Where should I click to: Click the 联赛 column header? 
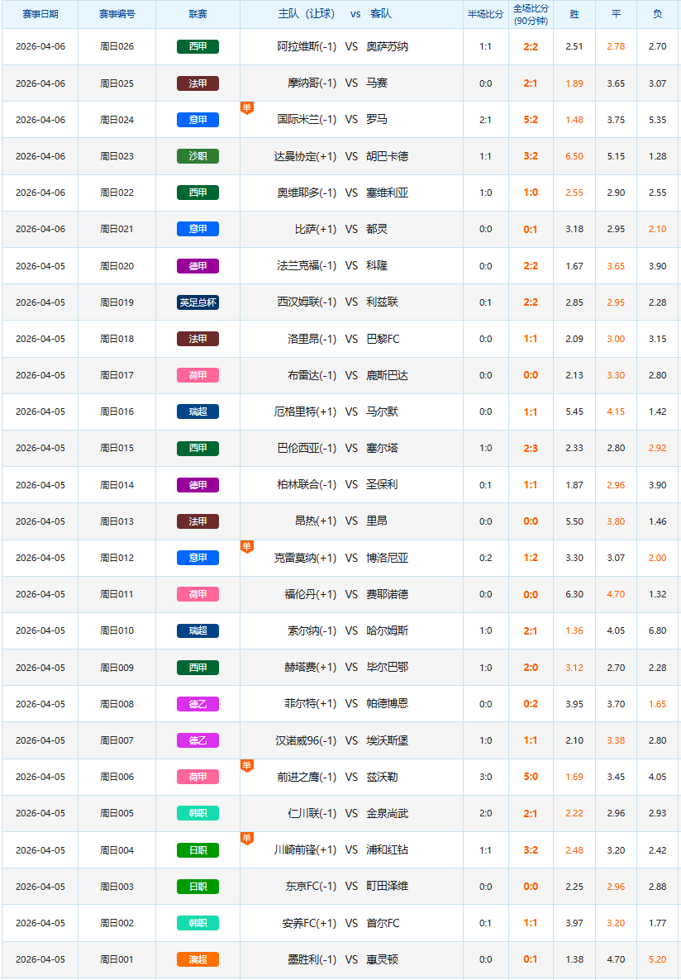(198, 14)
